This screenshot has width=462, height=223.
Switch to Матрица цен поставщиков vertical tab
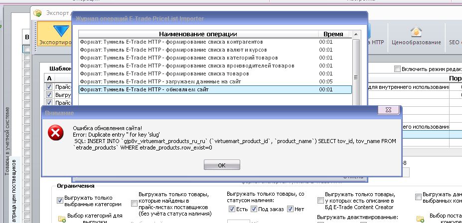pos(15,191)
